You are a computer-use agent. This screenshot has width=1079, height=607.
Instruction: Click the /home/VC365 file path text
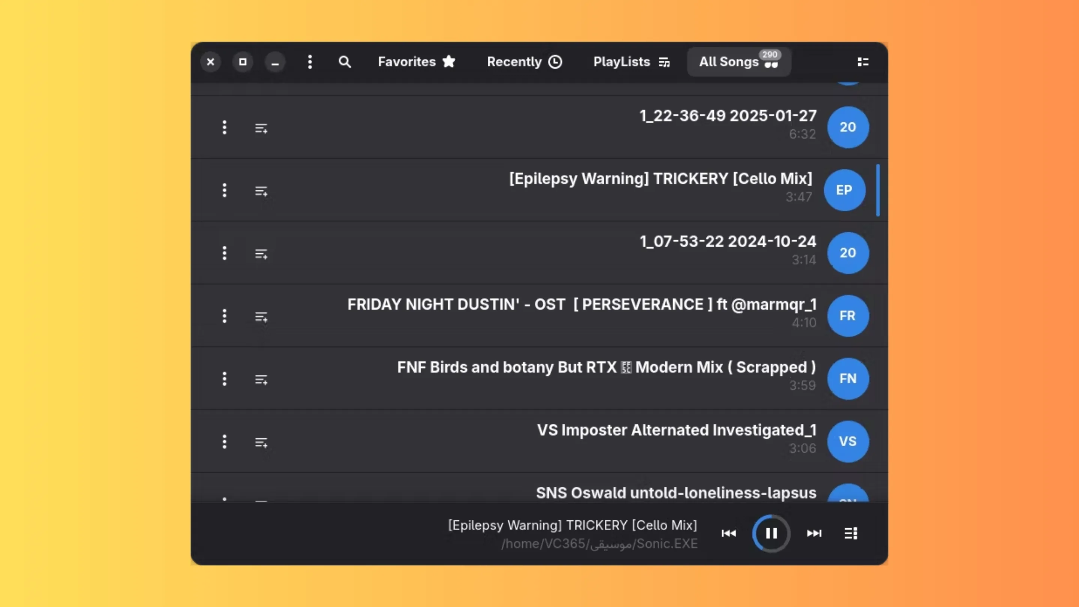point(599,544)
